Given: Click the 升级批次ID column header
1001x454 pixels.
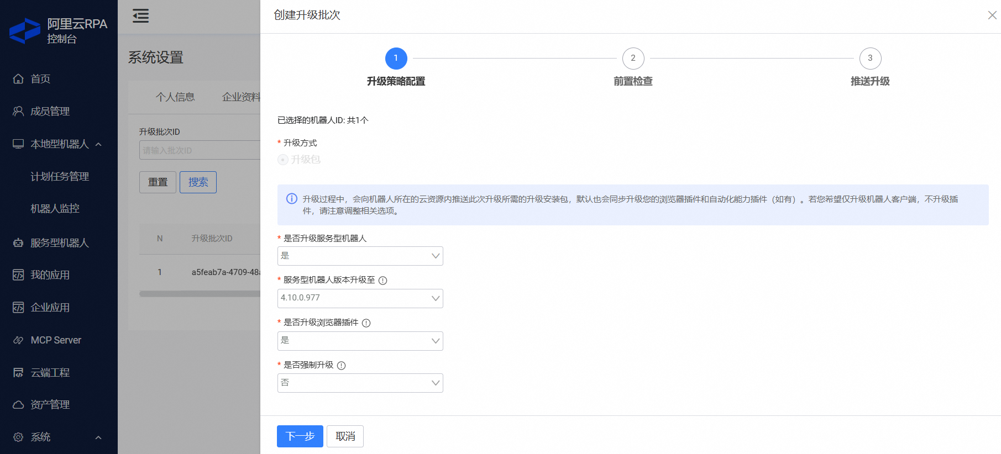Looking at the screenshot, I should (212, 239).
